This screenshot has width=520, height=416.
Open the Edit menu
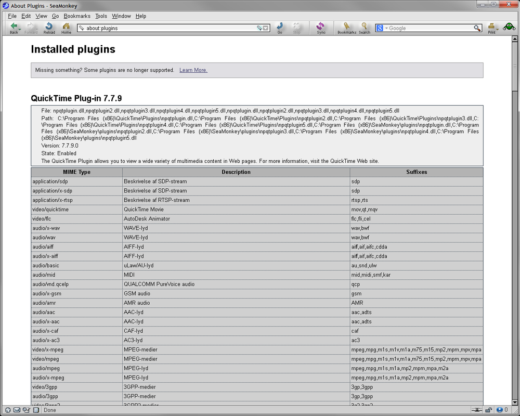tap(26, 16)
